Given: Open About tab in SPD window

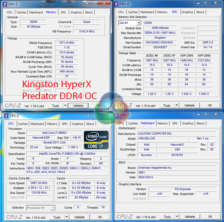Looking at the screenshot, I should tap(200, 12).
